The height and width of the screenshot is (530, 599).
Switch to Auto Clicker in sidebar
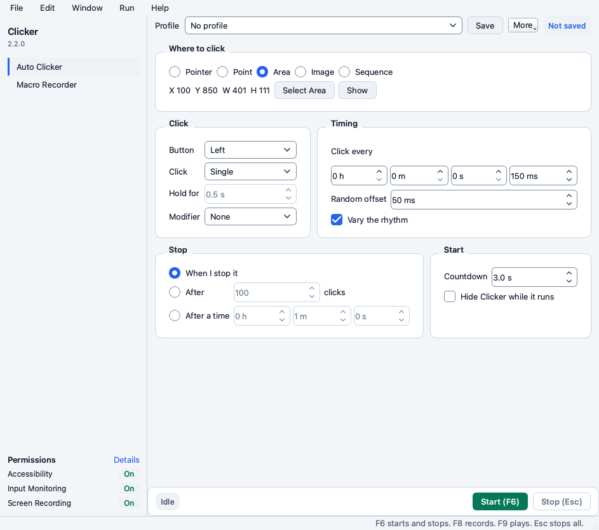74,67
